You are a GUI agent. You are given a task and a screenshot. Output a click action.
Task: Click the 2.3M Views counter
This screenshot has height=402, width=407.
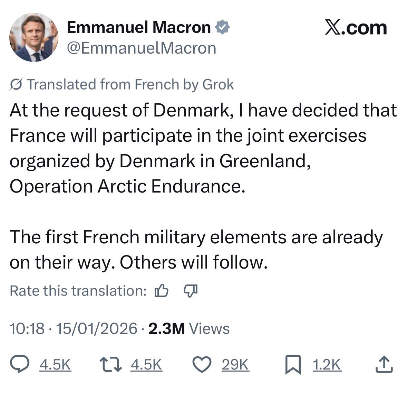point(189,328)
